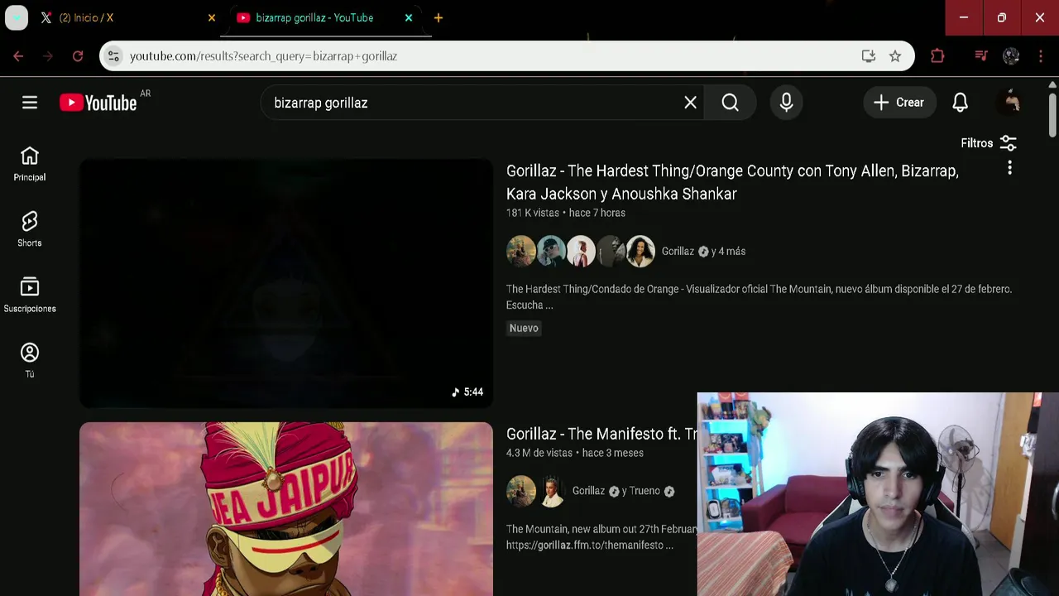Switch to the (2) Inicio / X tab

pyautogui.click(x=124, y=17)
